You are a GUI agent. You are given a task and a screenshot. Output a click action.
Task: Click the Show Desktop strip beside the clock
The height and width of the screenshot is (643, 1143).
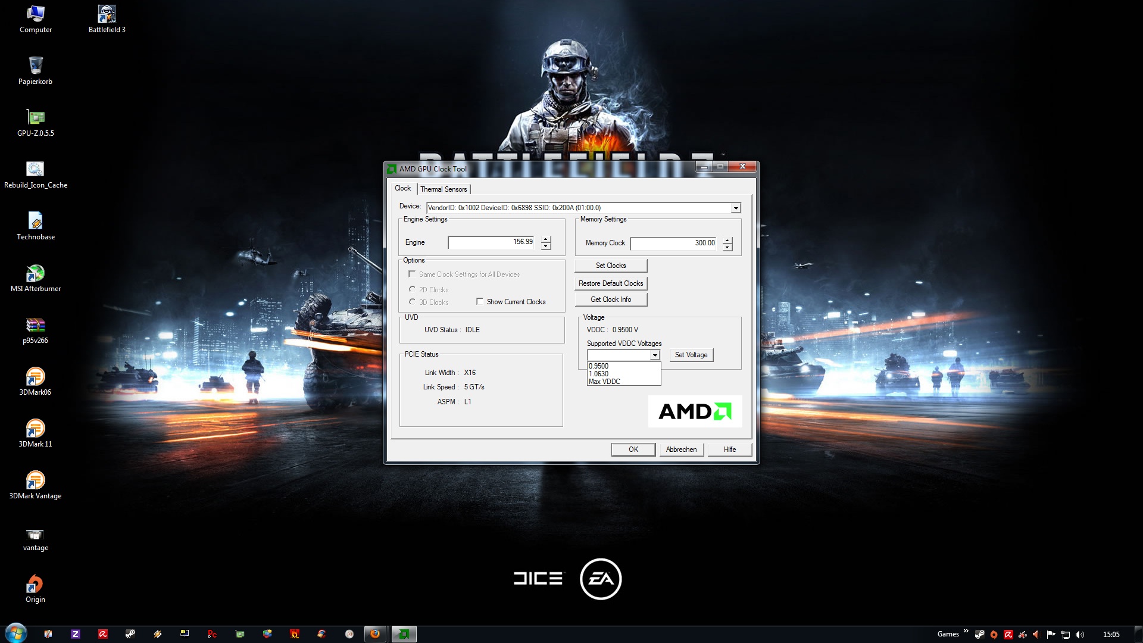(1138, 635)
